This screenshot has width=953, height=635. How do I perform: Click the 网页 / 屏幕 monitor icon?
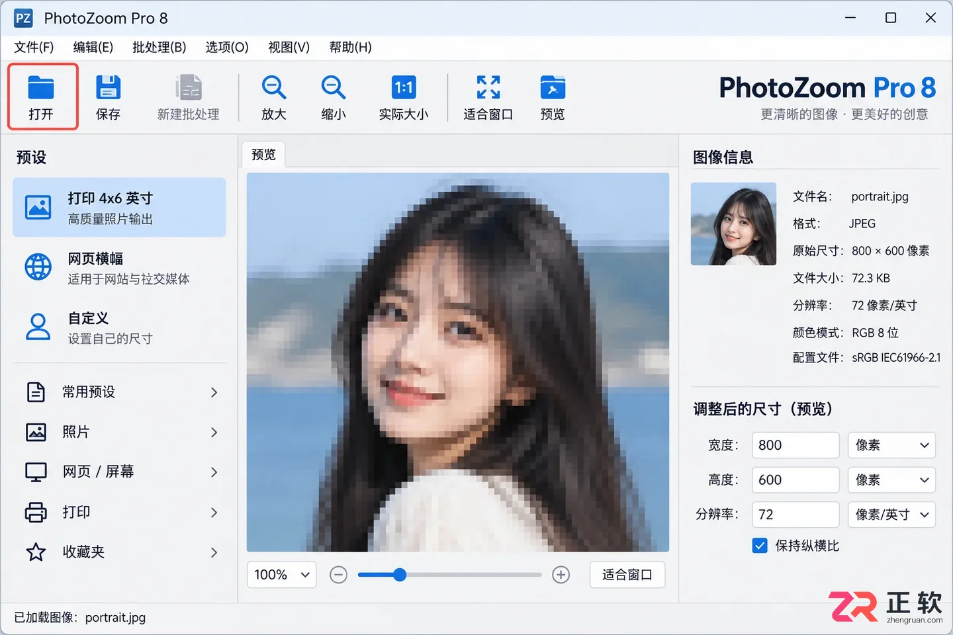(x=36, y=472)
